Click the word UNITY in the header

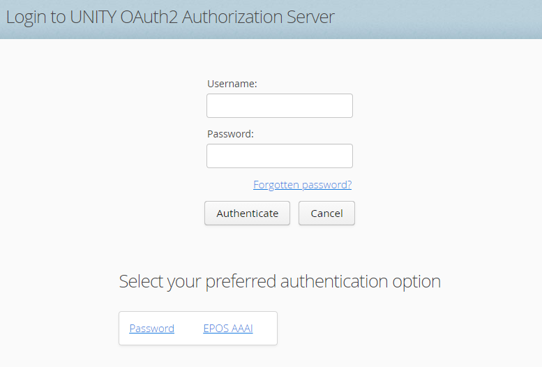(x=93, y=17)
